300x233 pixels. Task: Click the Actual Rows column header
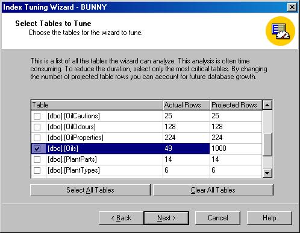186,105
